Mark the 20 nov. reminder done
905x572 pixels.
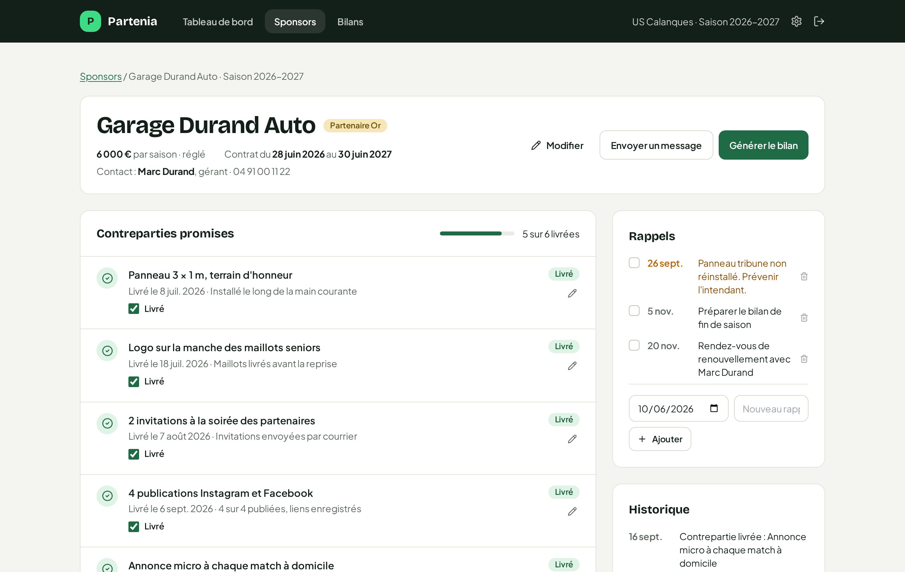[x=634, y=345]
